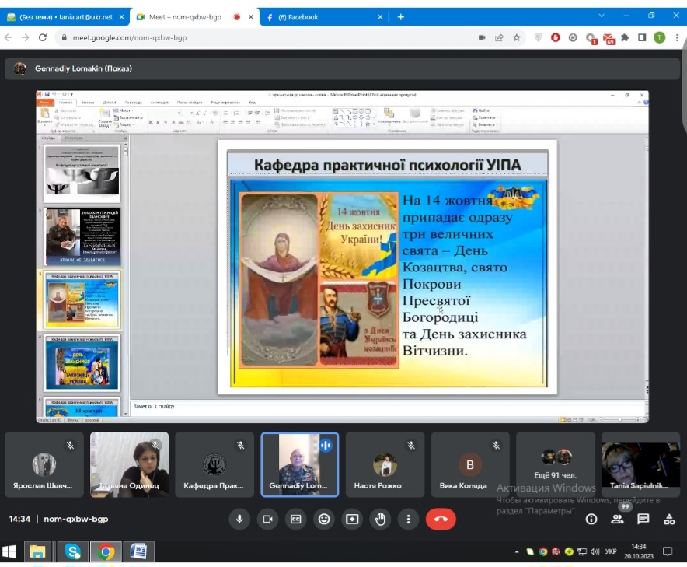Click the Вставка tab in shared PowerPoint
Image resolution: width=687 pixels, height=567 pixels.
(x=88, y=103)
